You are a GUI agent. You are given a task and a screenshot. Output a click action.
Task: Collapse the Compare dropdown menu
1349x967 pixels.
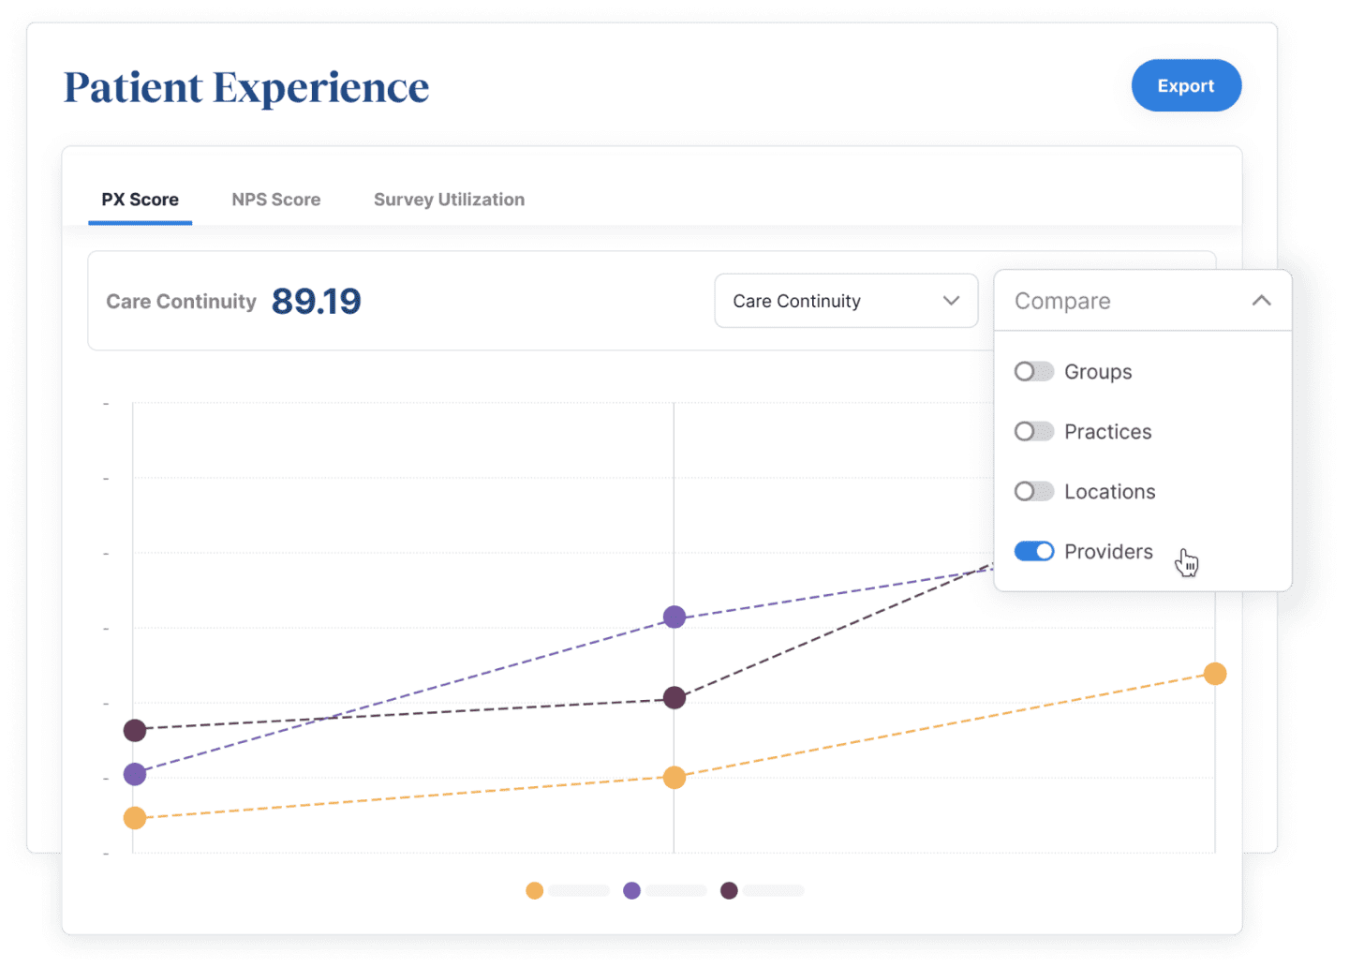point(1142,301)
